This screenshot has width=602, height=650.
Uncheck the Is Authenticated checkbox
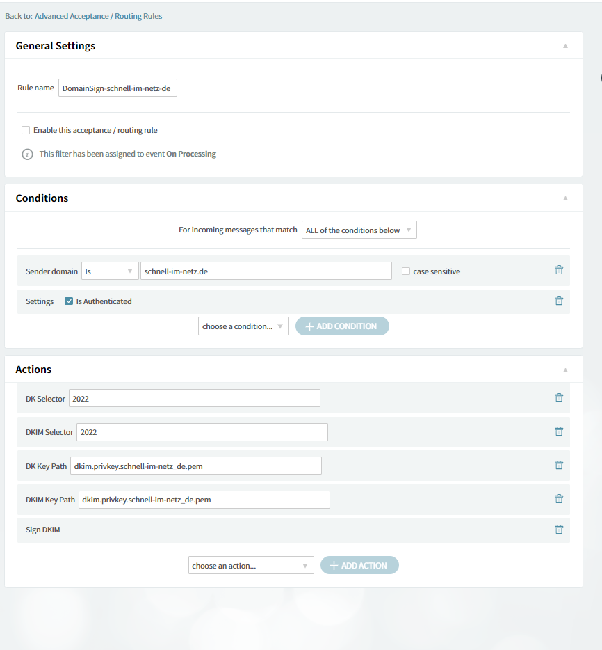click(x=69, y=301)
